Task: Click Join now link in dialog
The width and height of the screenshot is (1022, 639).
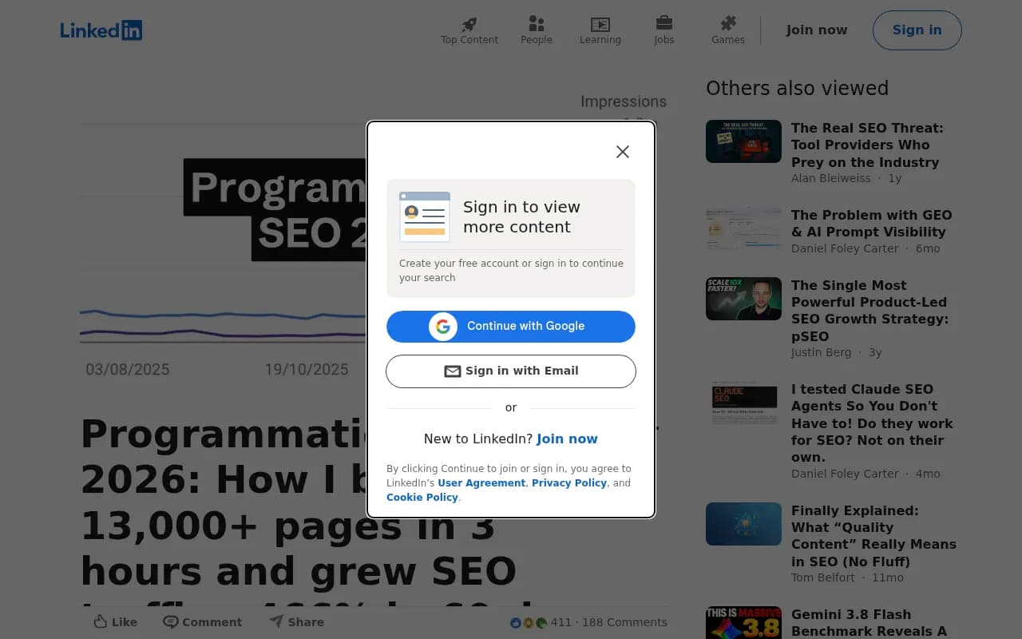Action: point(567,439)
